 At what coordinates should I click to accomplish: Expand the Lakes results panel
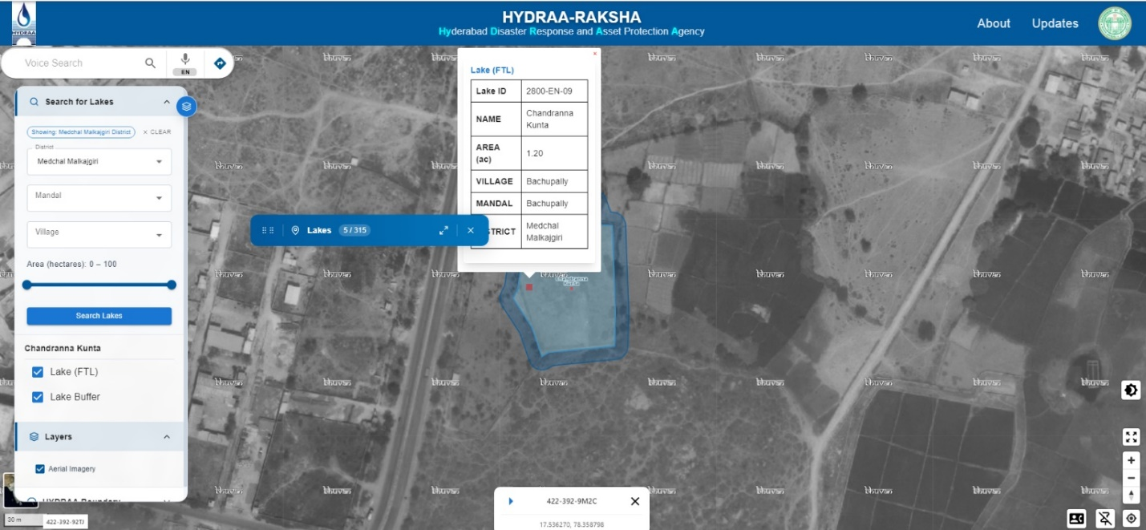click(x=443, y=230)
